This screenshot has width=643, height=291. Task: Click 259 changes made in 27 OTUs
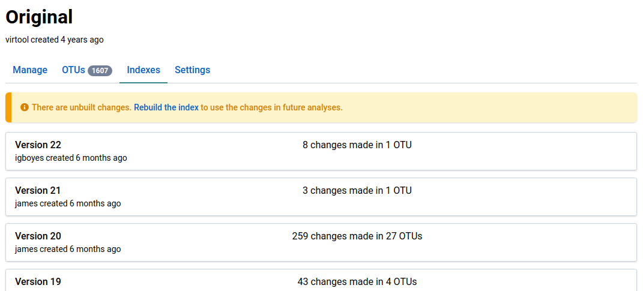click(357, 236)
